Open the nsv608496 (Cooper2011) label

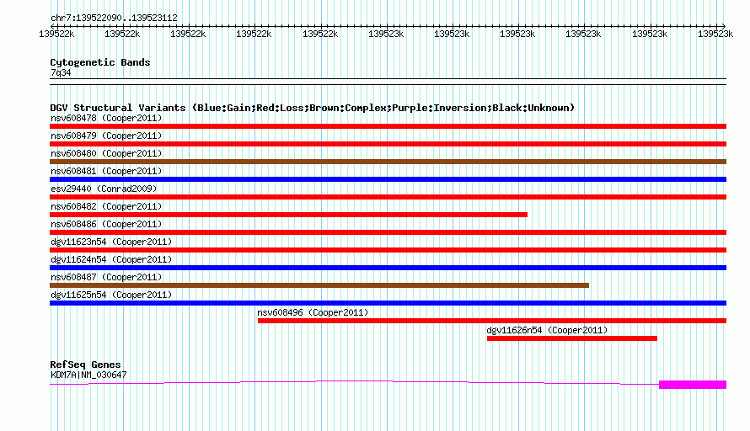(x=313, y=312)
